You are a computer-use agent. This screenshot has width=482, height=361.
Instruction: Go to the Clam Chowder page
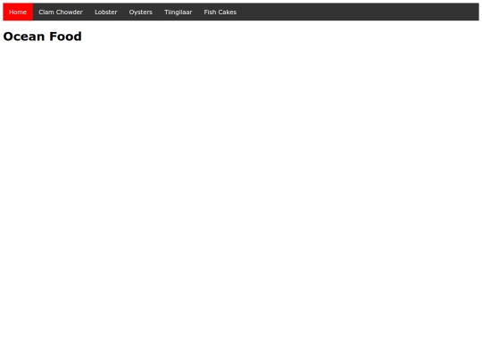coord(61,12)
